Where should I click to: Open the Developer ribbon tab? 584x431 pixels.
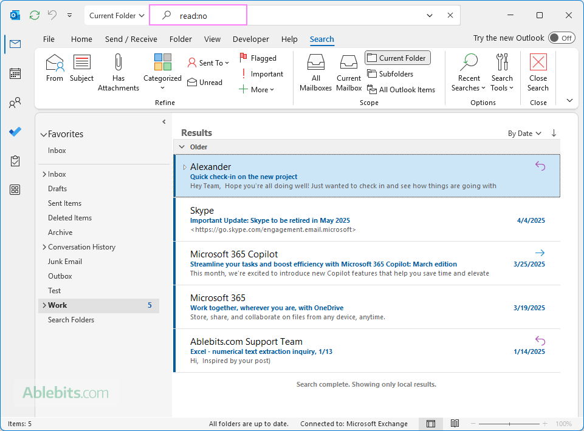click(250, 39)
